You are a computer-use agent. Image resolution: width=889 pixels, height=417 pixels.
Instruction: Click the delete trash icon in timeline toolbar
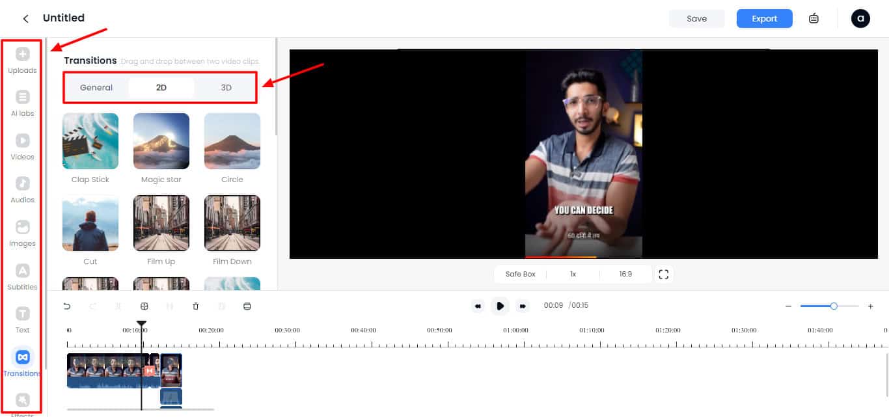click(x=196, y=306)
